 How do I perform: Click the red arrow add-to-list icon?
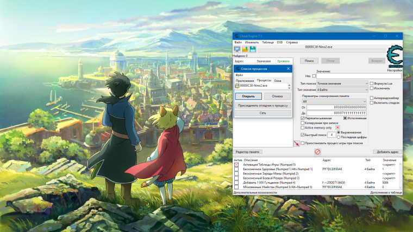[x=297, y=144]
